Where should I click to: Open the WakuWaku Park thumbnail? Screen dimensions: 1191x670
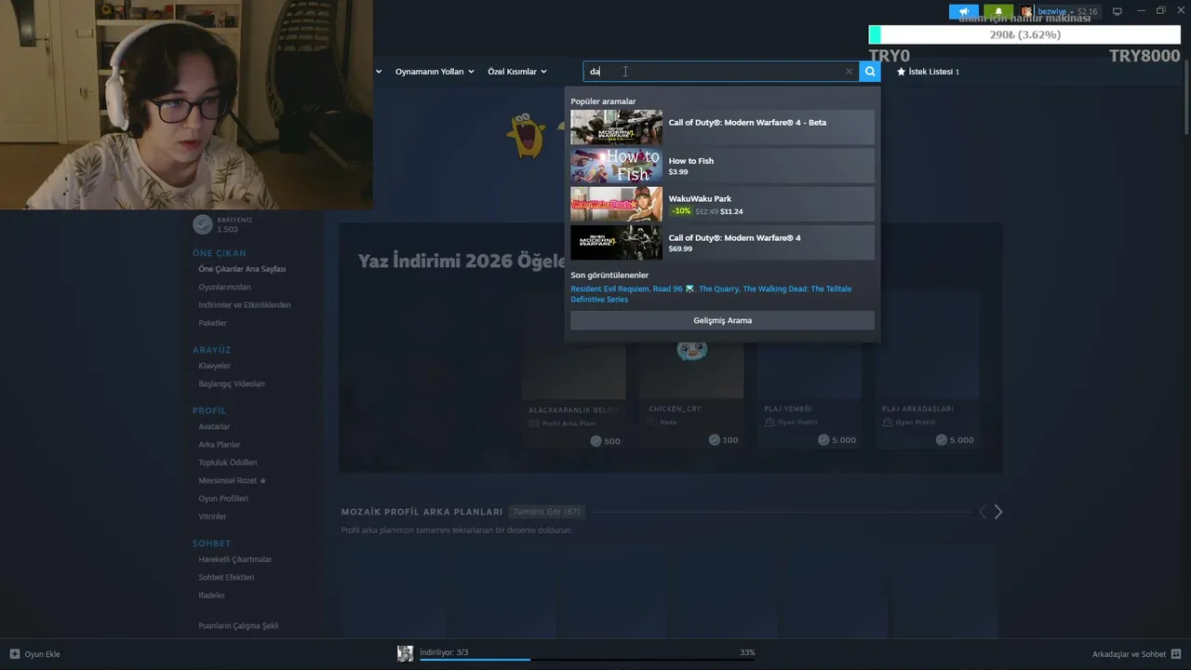pyautogui.click(x=616, y=204)
